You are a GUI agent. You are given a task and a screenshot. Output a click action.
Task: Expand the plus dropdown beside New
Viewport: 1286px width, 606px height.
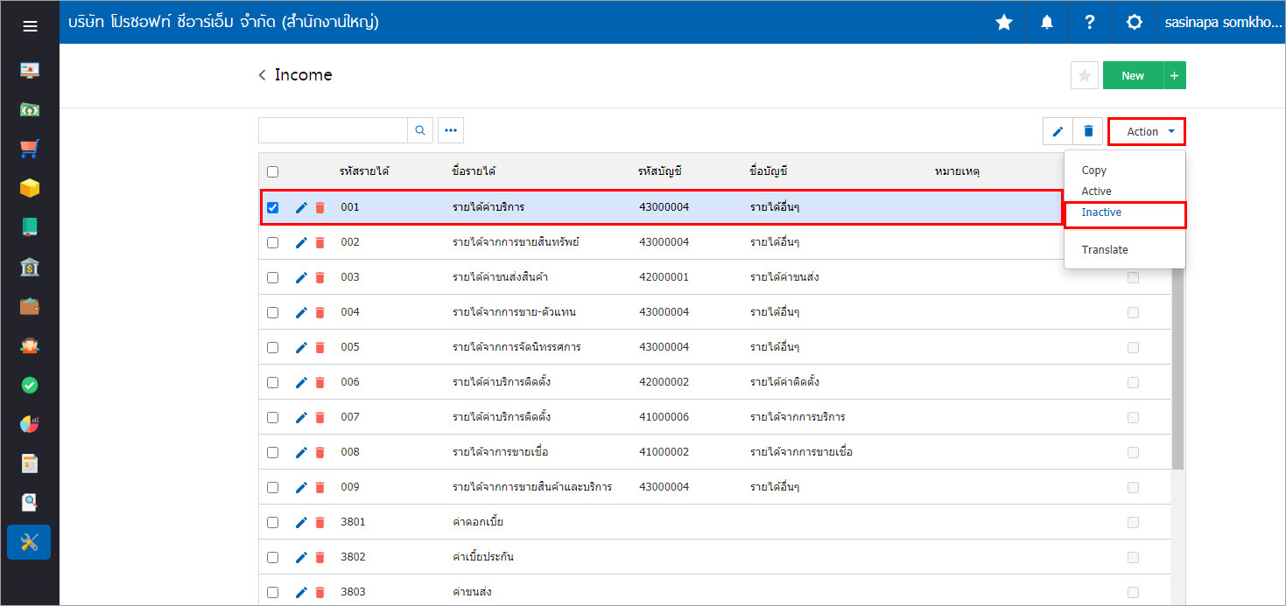[x=1175, y=76]
